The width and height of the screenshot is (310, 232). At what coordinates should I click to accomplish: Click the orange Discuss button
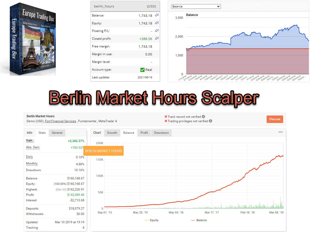[x=275, y=119]
